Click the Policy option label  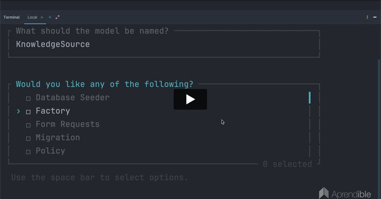tap(50, 151)
